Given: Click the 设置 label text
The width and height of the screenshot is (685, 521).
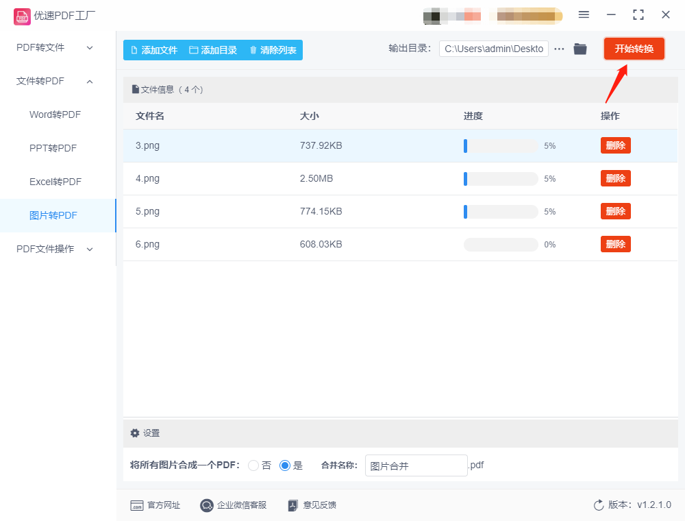Looking at the screenshot, I should click(151, 433).
